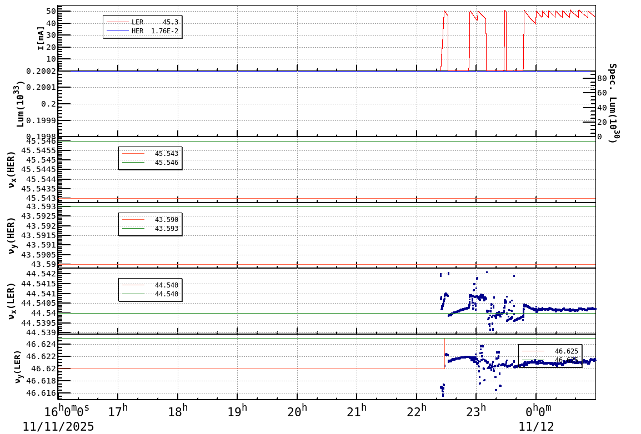Select the νy(LER) axis label
Image resolution: width=641 pixels, height=434 pixels.
coord(17,367)
